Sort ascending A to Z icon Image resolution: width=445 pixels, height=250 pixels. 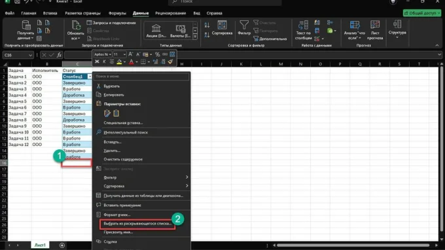[207, 26]
